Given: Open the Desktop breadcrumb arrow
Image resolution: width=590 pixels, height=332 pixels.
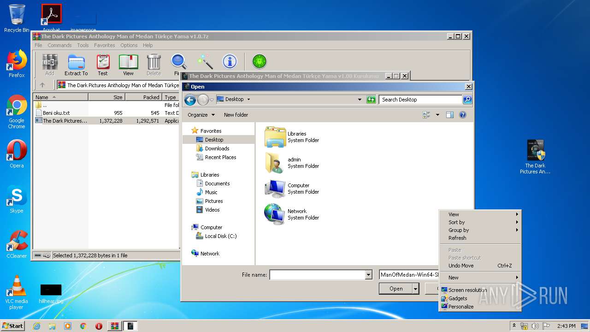Looking at the screenshot, I should point(248,99).
